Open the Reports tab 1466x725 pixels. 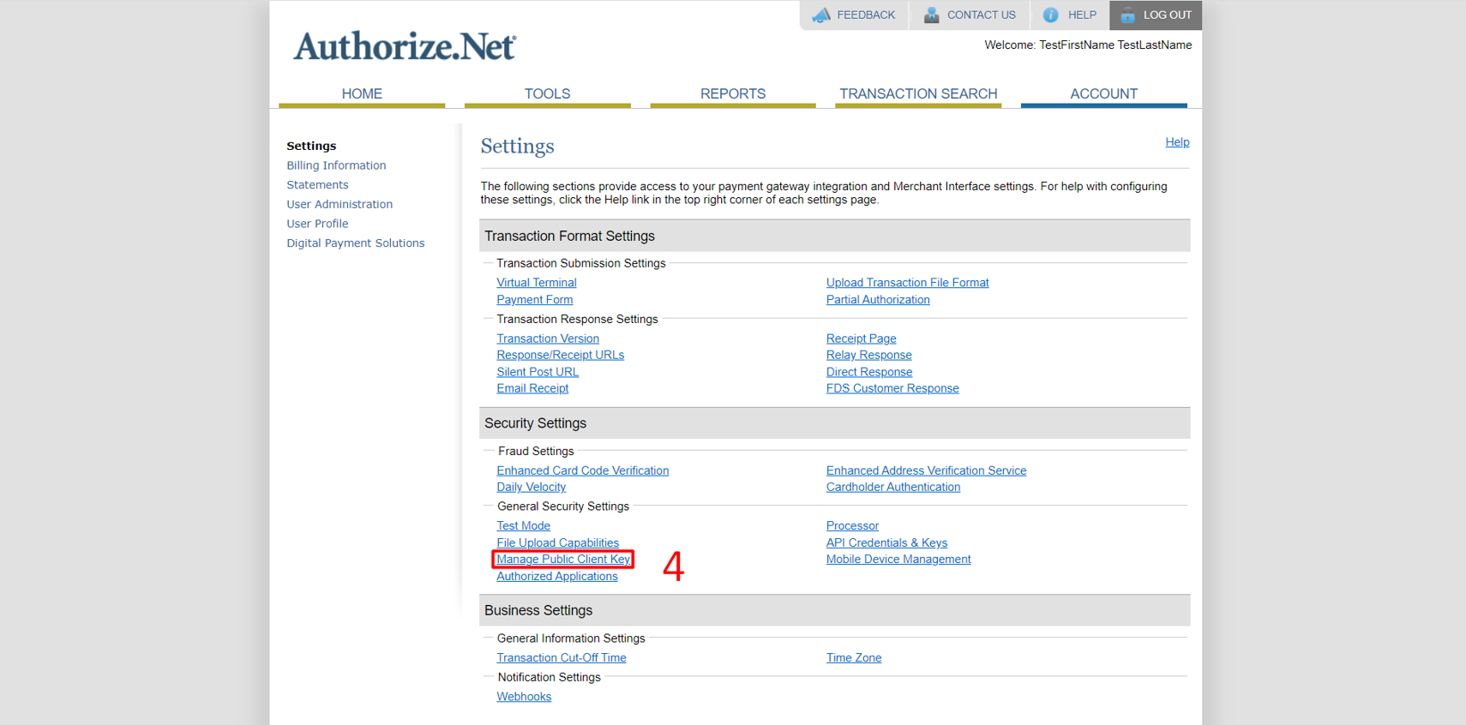click(732, 93)
